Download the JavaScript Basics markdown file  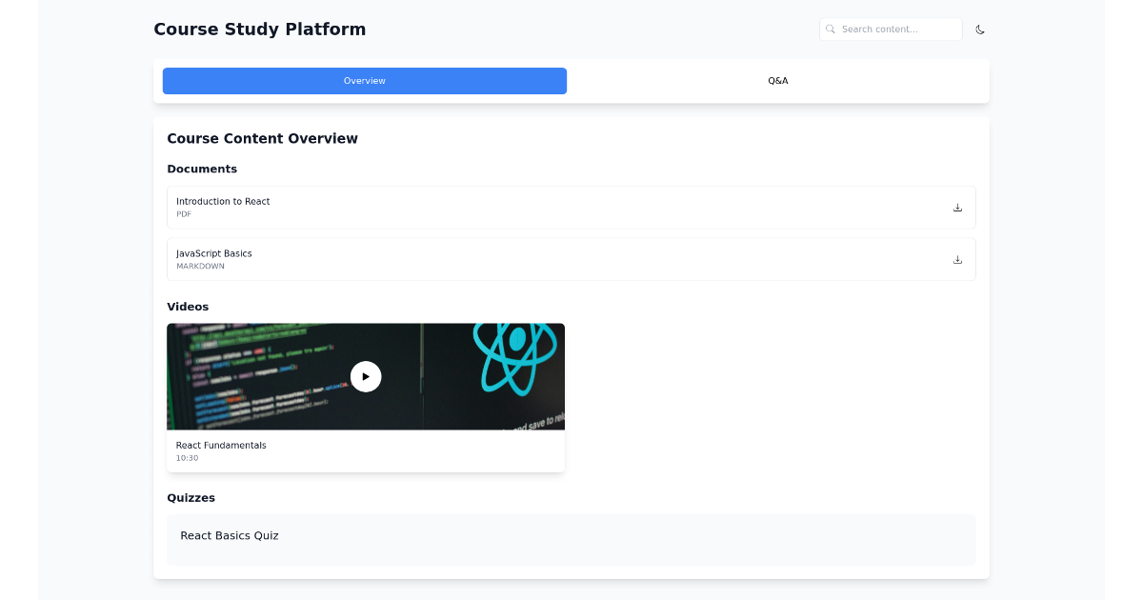coord(957,259)
